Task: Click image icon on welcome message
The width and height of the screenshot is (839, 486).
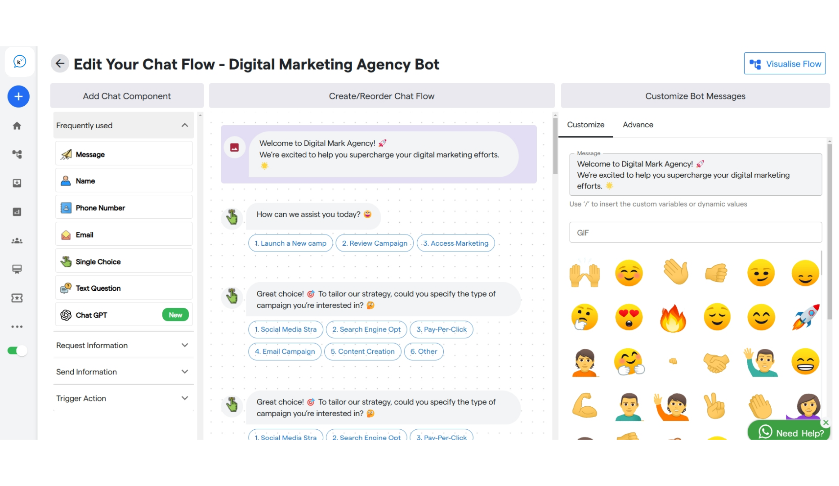Action: pos(235,147)
